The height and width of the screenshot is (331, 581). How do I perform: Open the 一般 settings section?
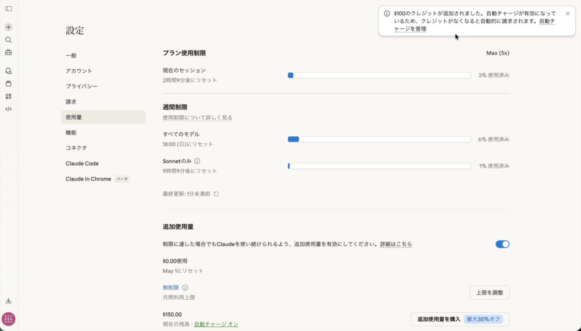71,56
